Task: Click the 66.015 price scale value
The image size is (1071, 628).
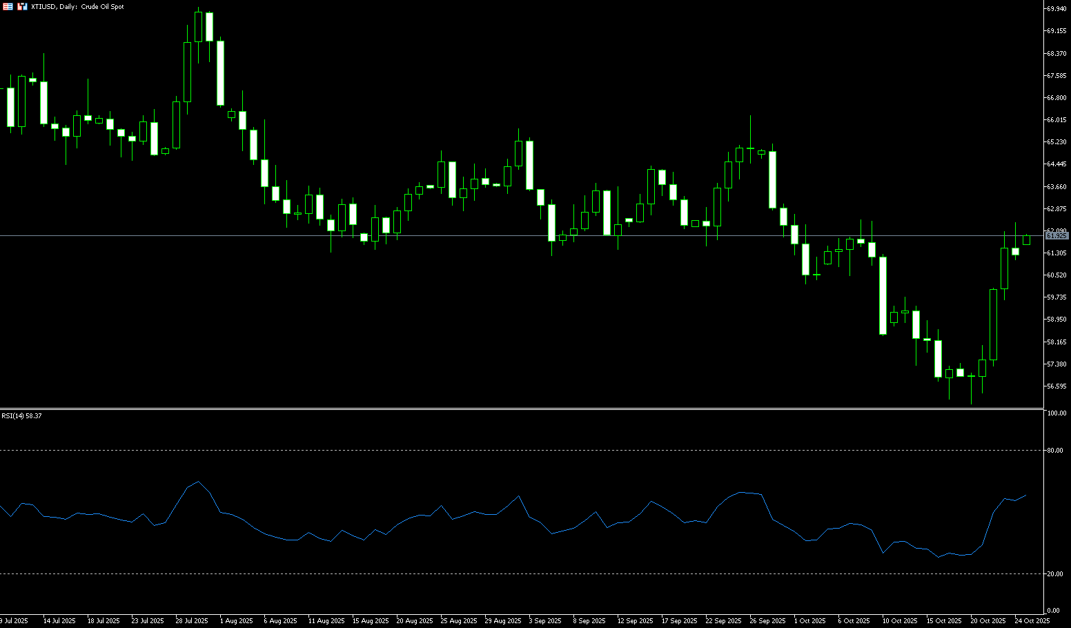Action: (x=1057, y=120)
